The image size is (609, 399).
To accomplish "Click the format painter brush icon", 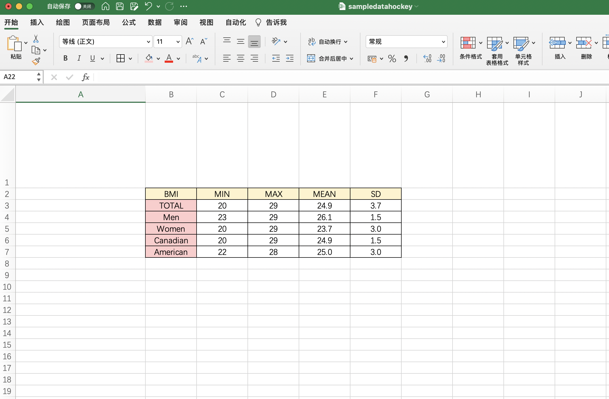I will coord(36,61).
